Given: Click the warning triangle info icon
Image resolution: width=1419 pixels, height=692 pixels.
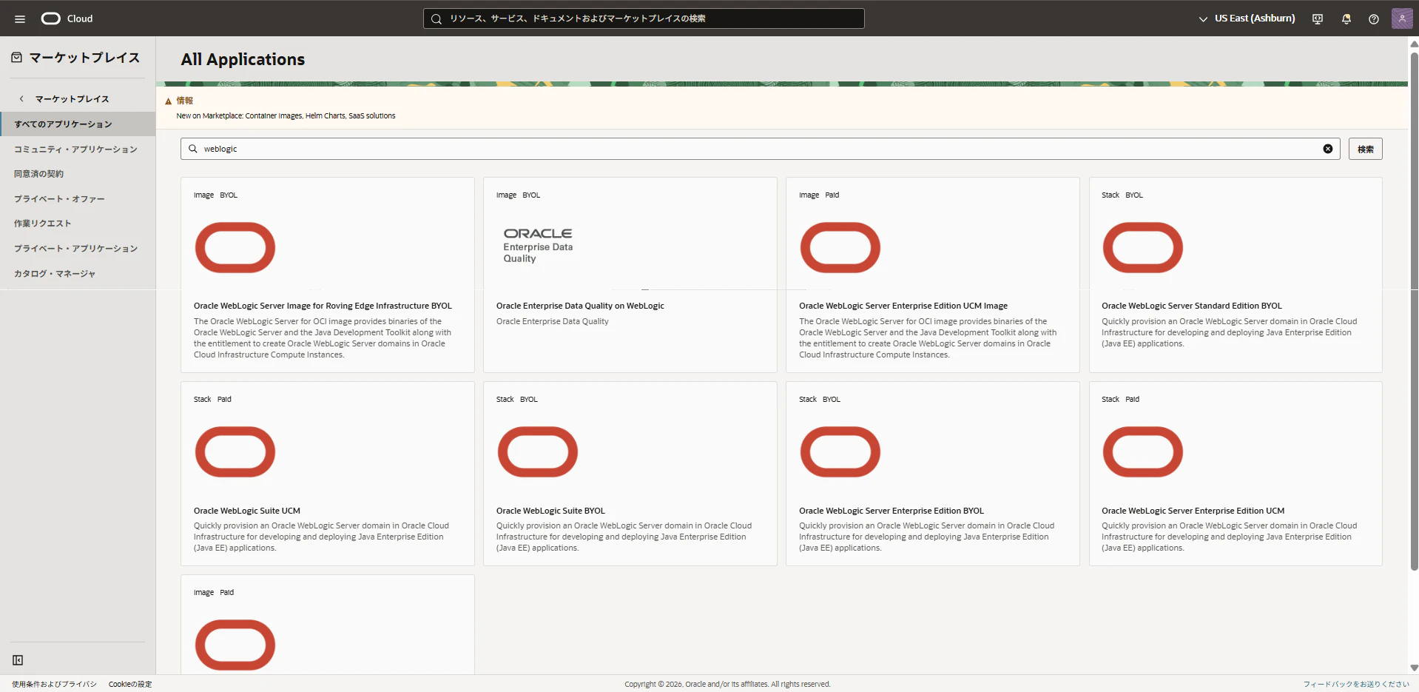Looking at the screenshot, I should [x=169, y=101].
